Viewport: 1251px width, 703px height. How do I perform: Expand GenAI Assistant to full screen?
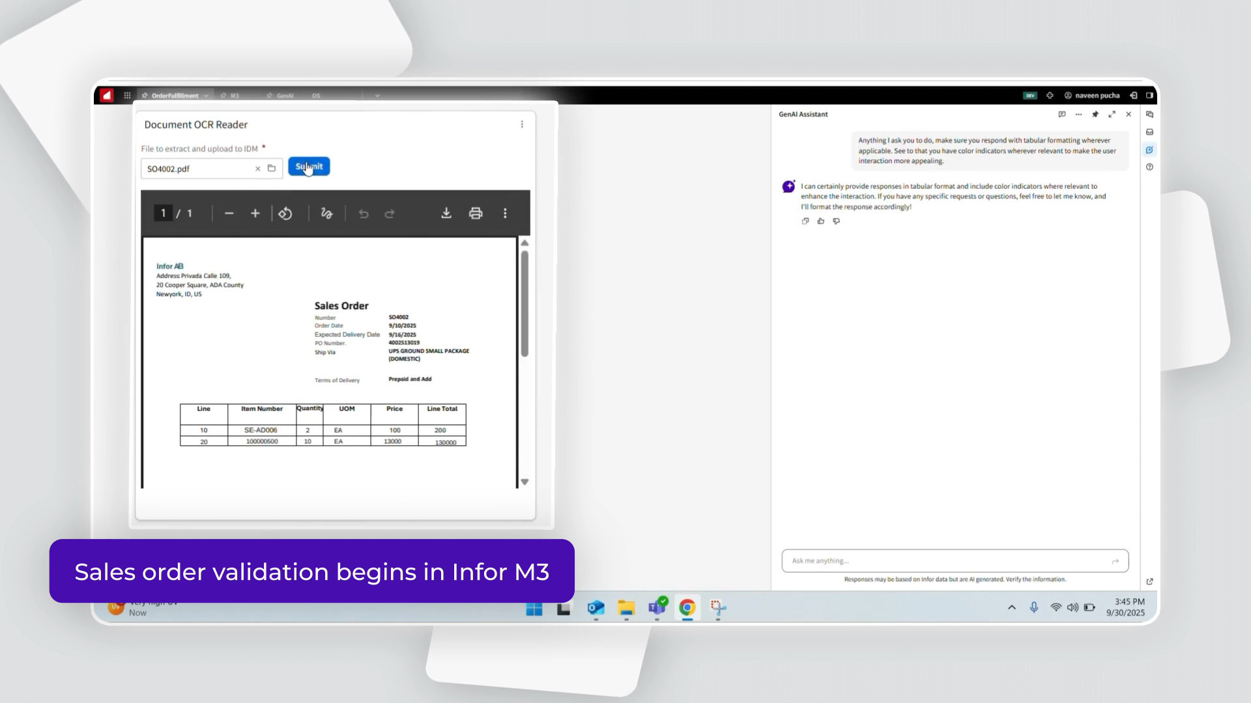[x=1112, y=115]
